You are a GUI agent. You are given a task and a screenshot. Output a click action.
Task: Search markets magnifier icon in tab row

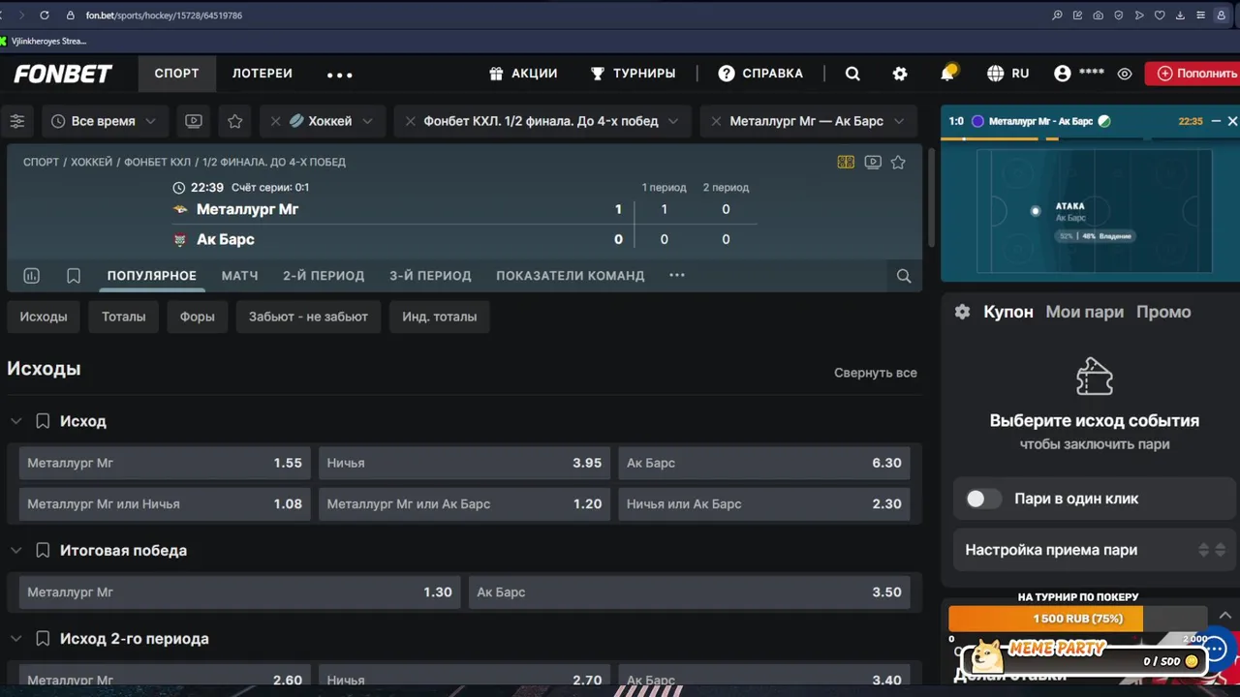[904, 276]
